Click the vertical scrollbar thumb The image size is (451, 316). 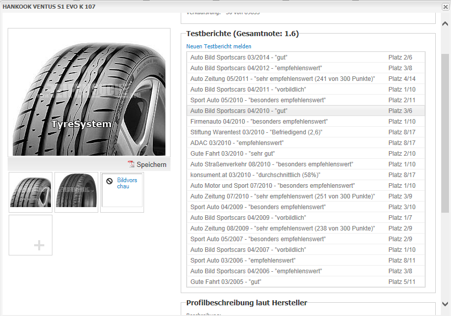click(445, 132)
